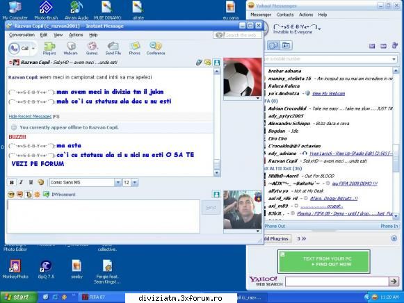
Task: Open the mobile number combo box dropdown
Action: 394,59
